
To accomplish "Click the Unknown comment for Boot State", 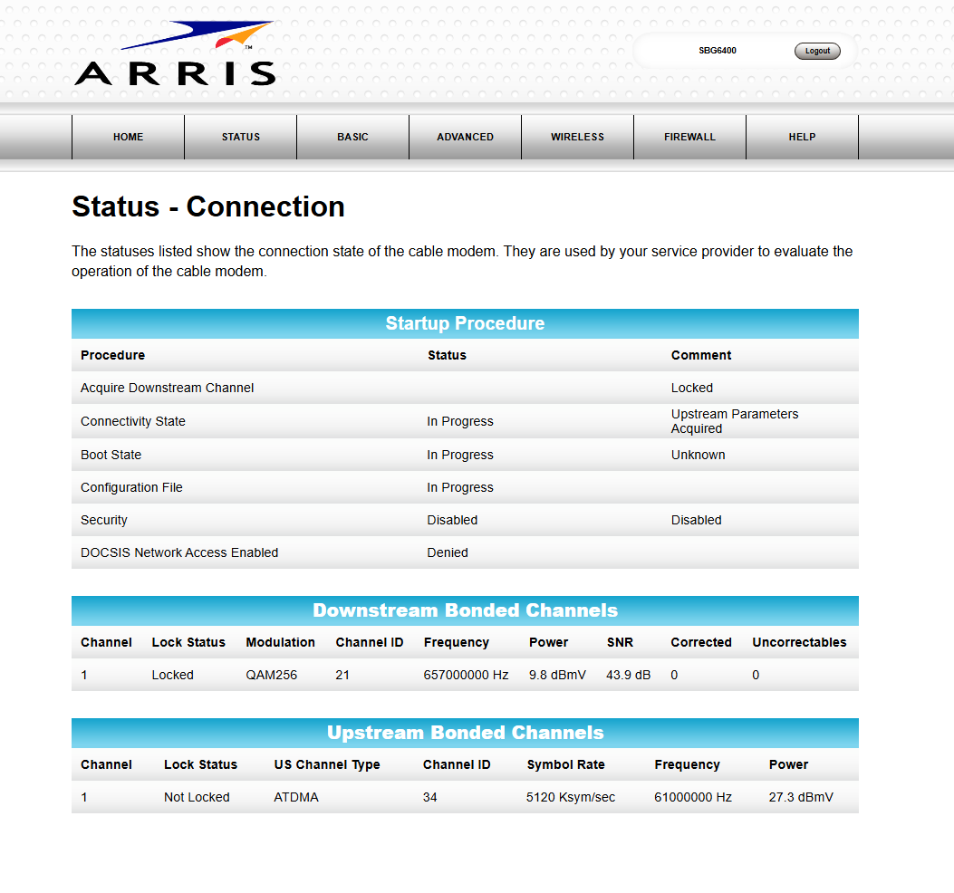I will point(698,455).
